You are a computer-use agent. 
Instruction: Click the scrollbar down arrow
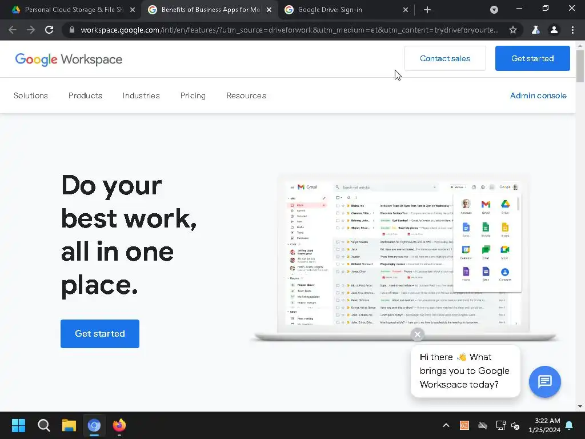[x=580, y=406]
